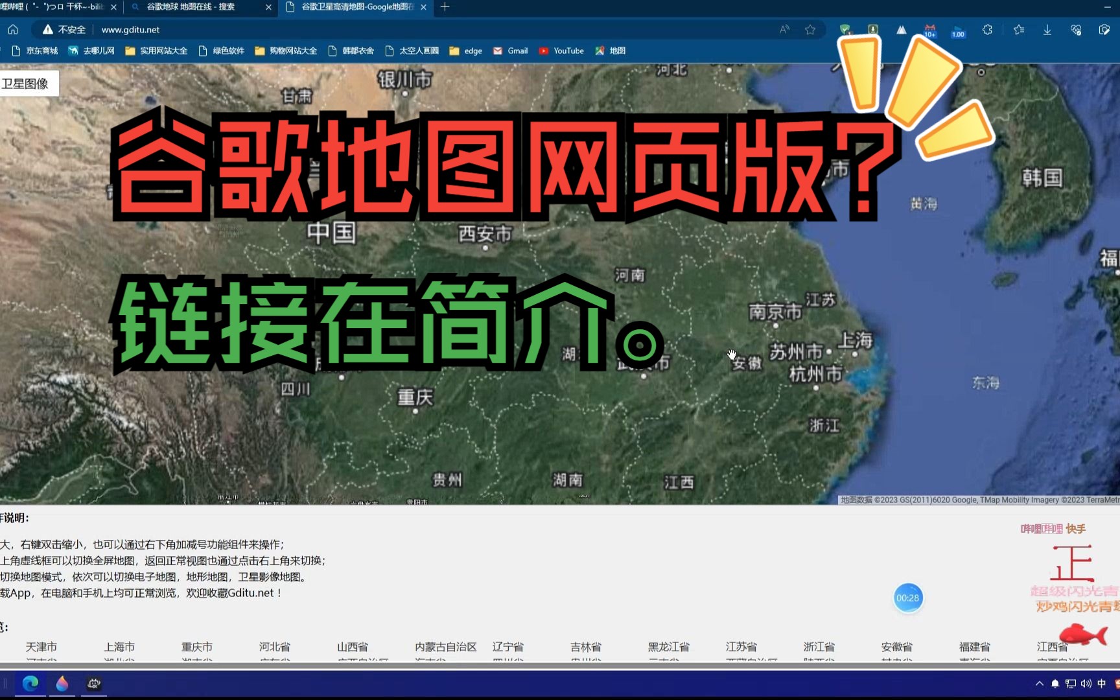Image resolution: width=1120 pixels, height=700 pixels.
Task: Click the volume speaker tray icon
Action: point(1086,683)
